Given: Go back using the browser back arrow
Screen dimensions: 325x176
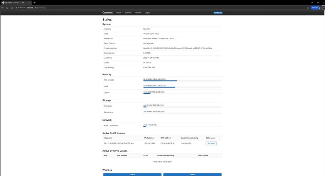Looking at the screenshot, I should [2, 8].
